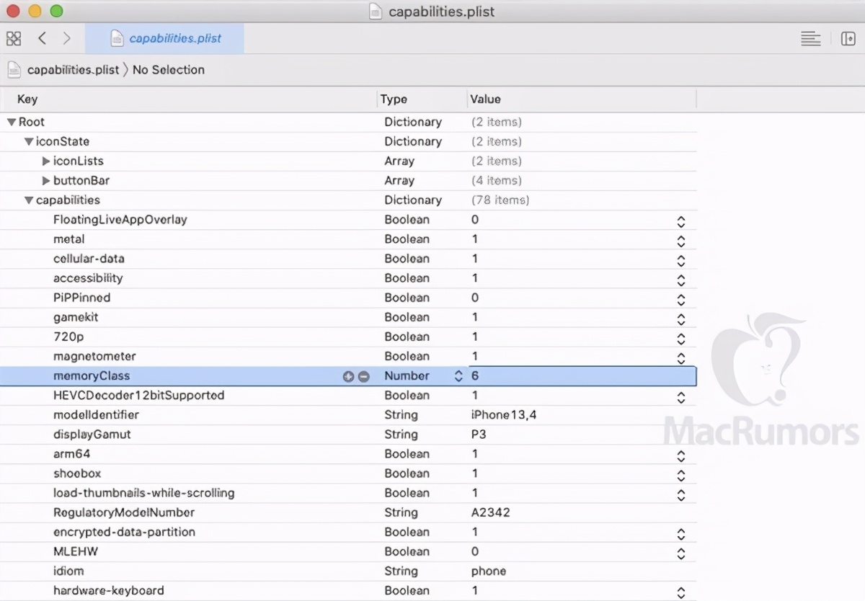Click plus button on memoryClass row
The image size is (865, 601).
click(x=348, y=376)
